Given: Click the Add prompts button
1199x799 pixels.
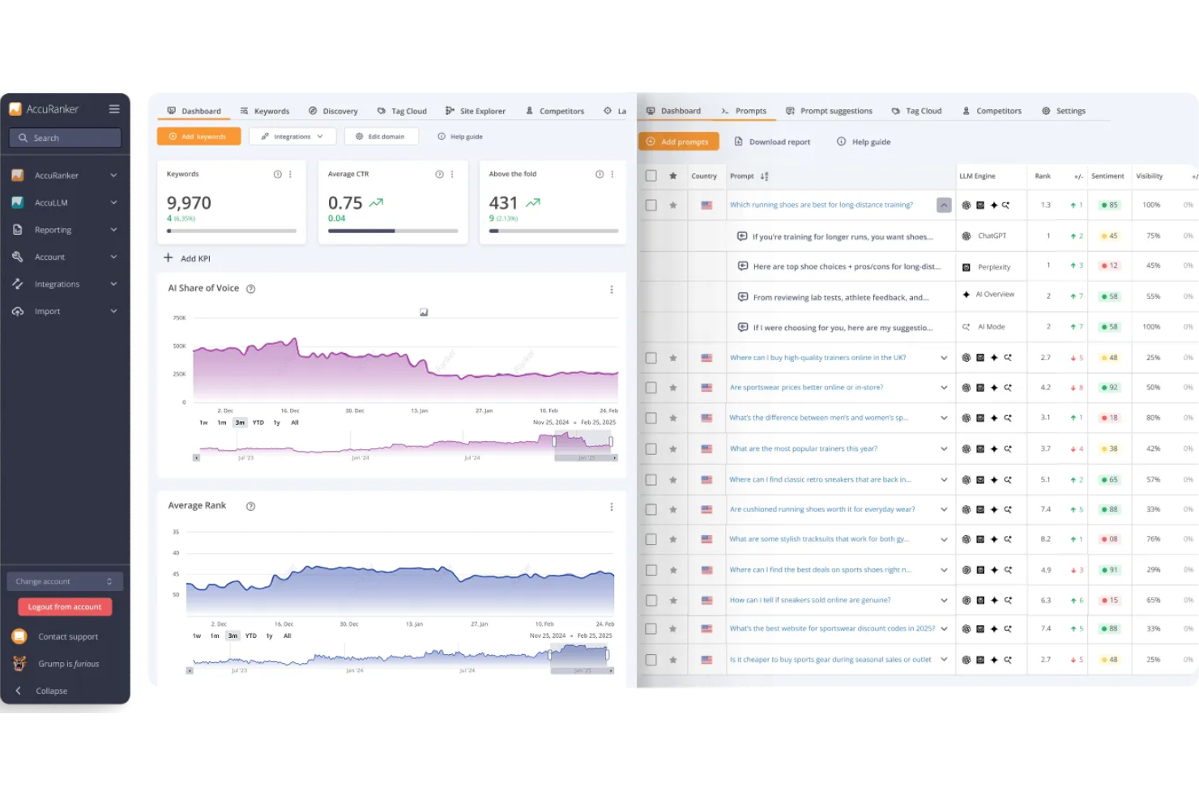Looking at the screenshot, I should (678, 141).
